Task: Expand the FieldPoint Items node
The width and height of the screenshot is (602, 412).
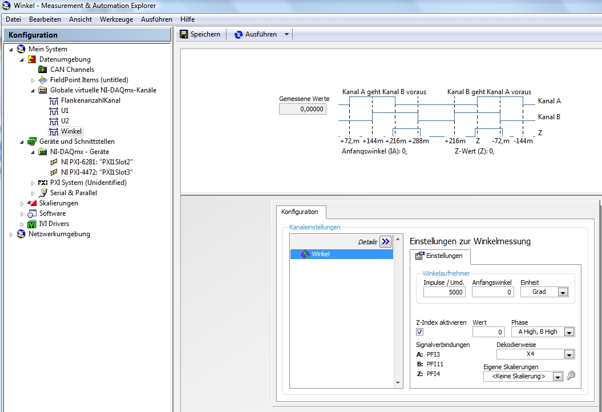Action: 33,80
